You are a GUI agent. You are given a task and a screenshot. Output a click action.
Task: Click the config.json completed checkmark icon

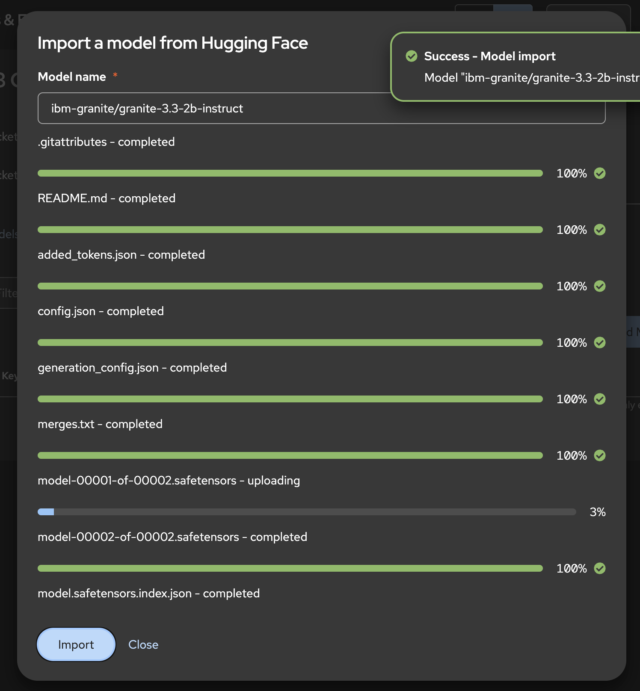click(600, 343)
